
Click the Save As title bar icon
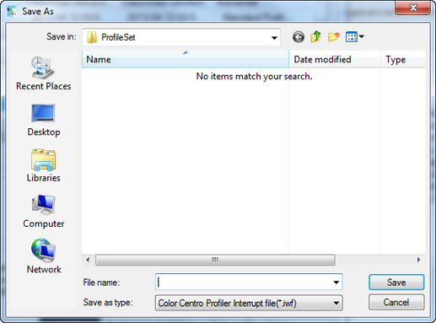click(x=12, y=11)
